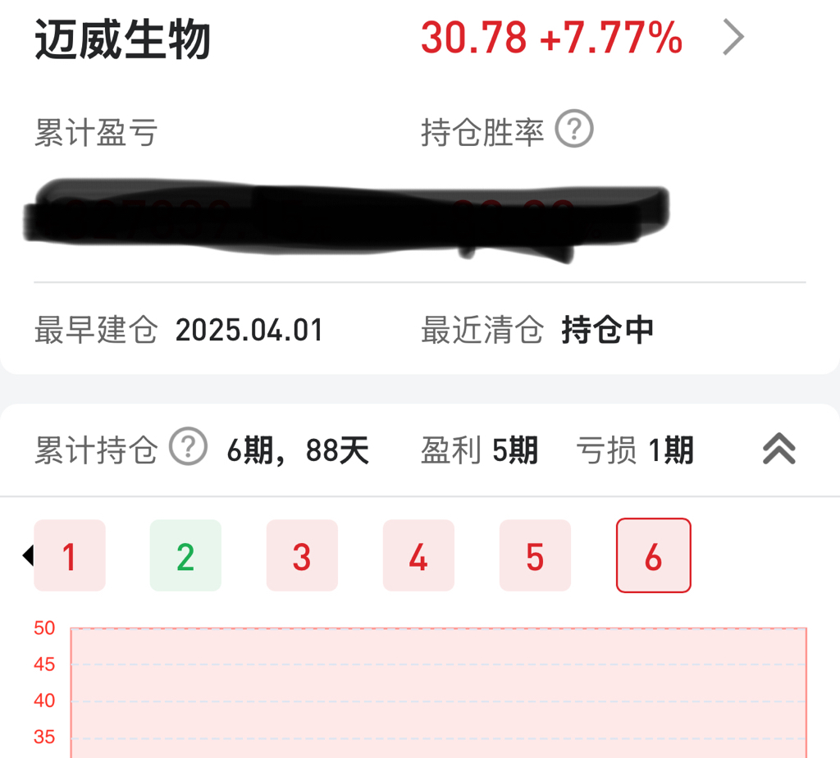Select green holding period 2
Viewport: 840px width, 758px height.
(185, 555)
